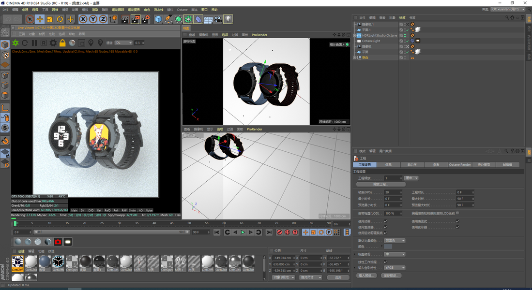Restart render with the refresh icon in Live Viewer
This screenshot has height=290, width=532.
coord(25,43)
